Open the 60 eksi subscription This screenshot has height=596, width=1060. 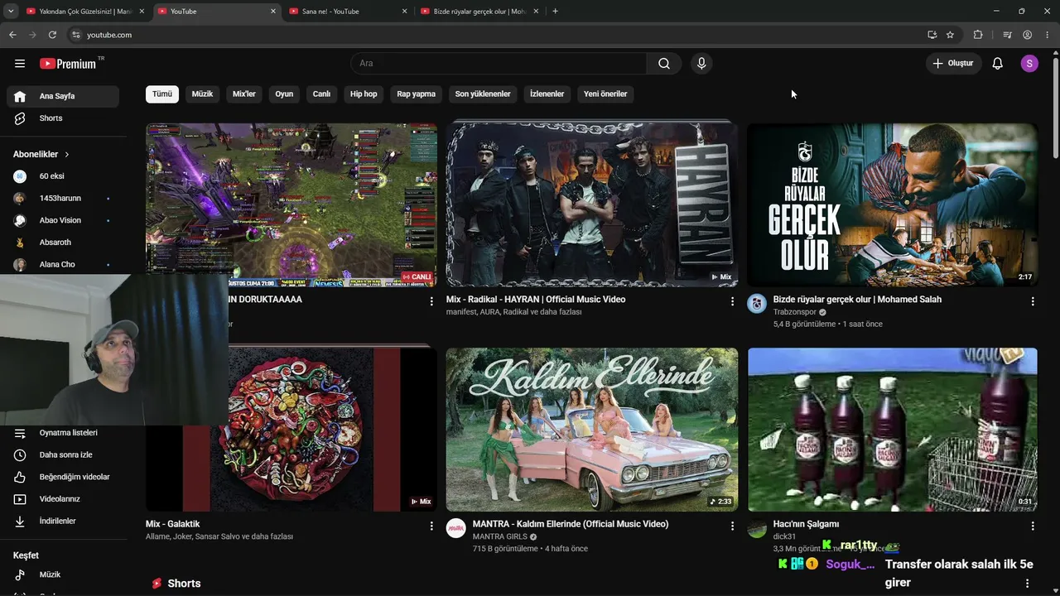pos(63,176)
